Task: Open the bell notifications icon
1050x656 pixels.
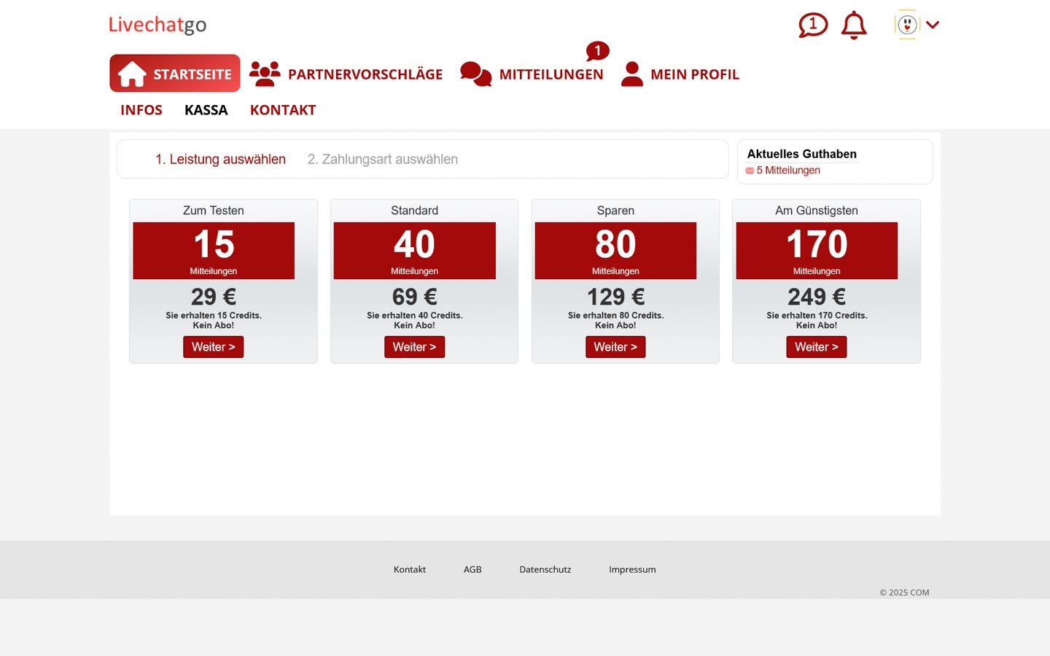Action: (x=854, y=25)
